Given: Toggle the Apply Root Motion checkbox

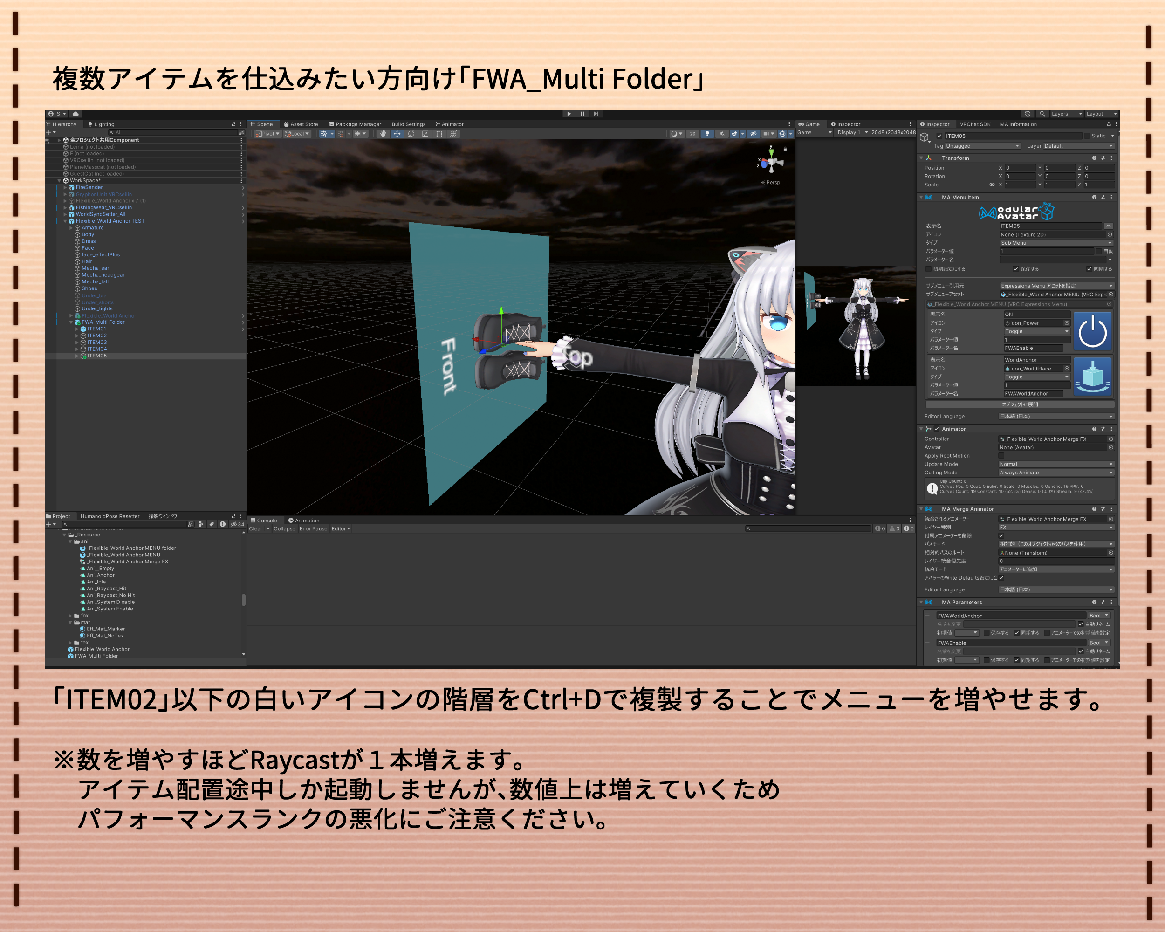Looking at the screenshot, I should pyautogui.click(x=1001, y=455).
